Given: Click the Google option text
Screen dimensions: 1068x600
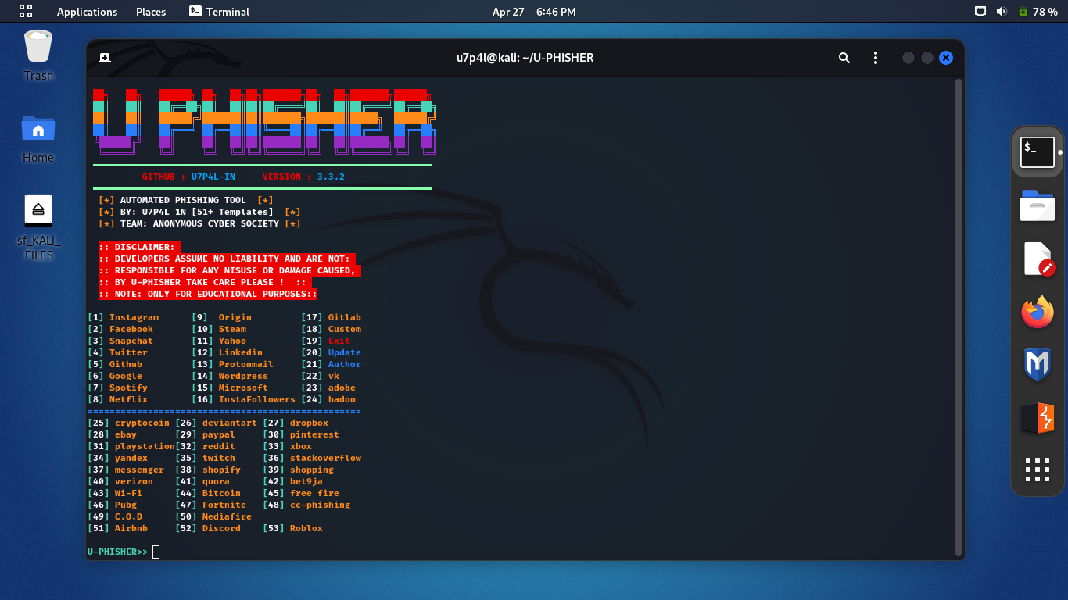Looking at the screenshot, I should coord(126,376).
